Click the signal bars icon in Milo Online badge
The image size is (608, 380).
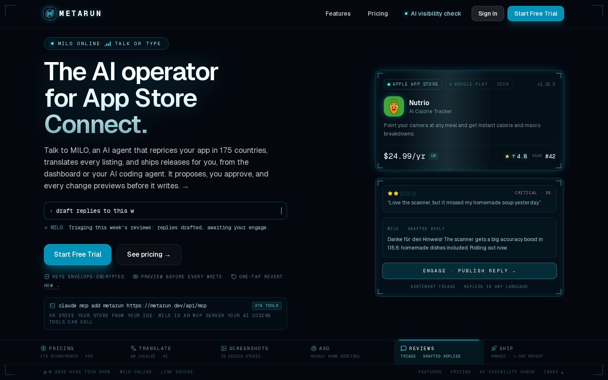pyautogui.click(x=108, y=43)
